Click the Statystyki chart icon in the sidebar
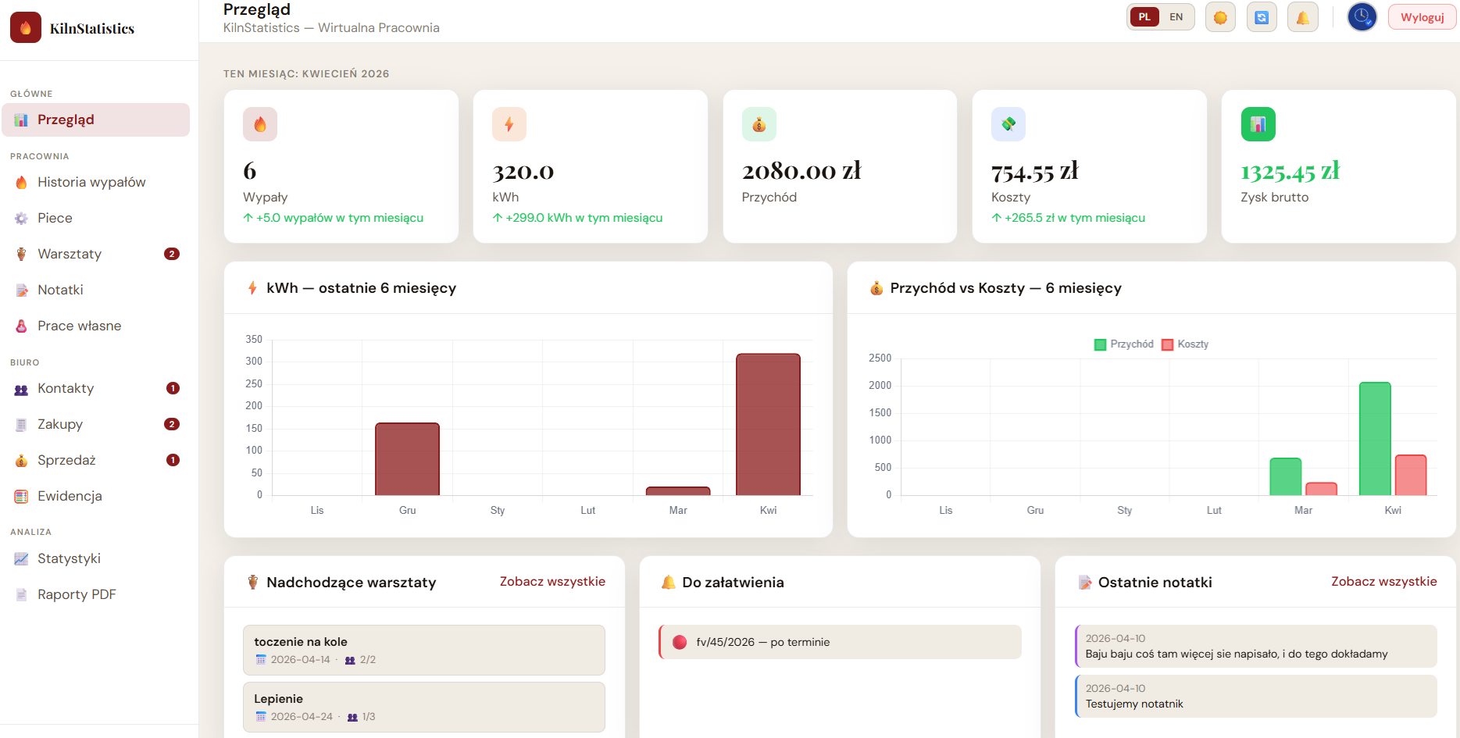1460x738 pixels. (x=22, y=559)
